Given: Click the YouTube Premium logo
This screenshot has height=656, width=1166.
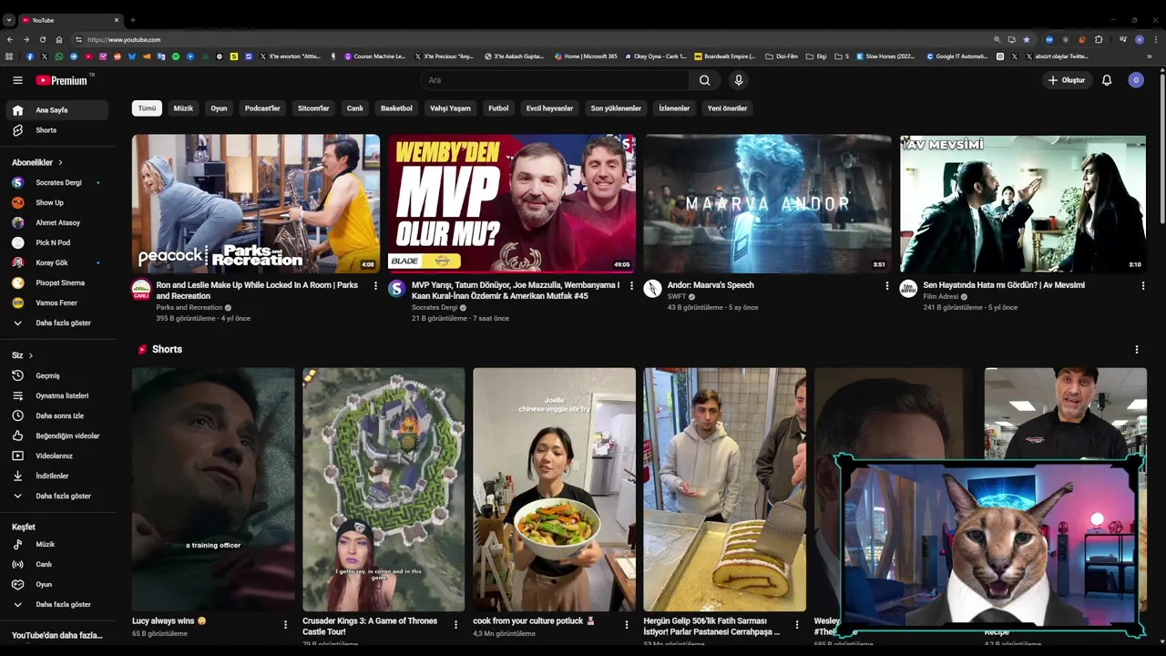Looking at the screenshot, I should coord(62,80).
